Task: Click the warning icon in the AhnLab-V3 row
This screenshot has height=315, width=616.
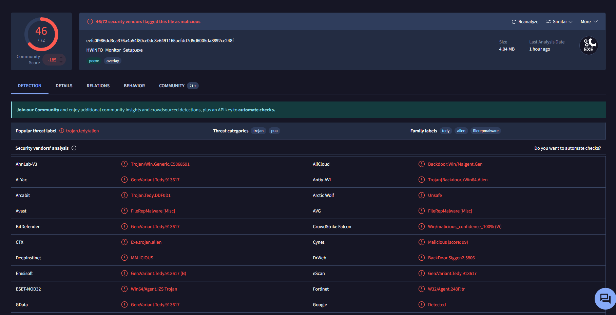Action: coord(124,164)
